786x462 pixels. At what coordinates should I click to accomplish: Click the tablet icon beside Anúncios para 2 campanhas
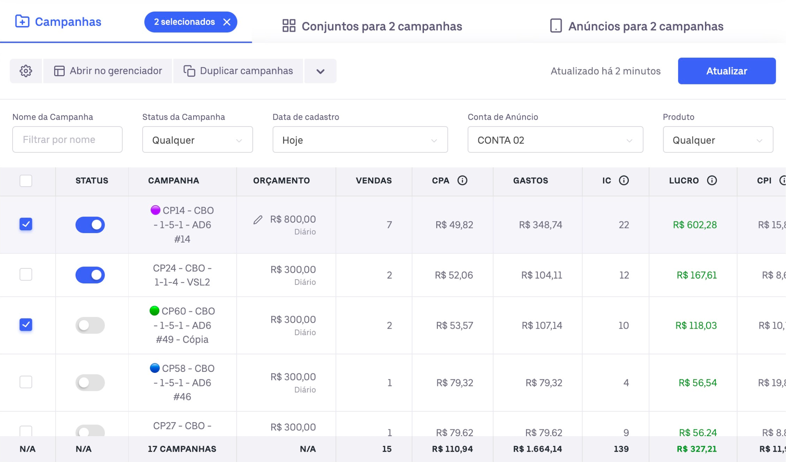[x=556, y=26]
